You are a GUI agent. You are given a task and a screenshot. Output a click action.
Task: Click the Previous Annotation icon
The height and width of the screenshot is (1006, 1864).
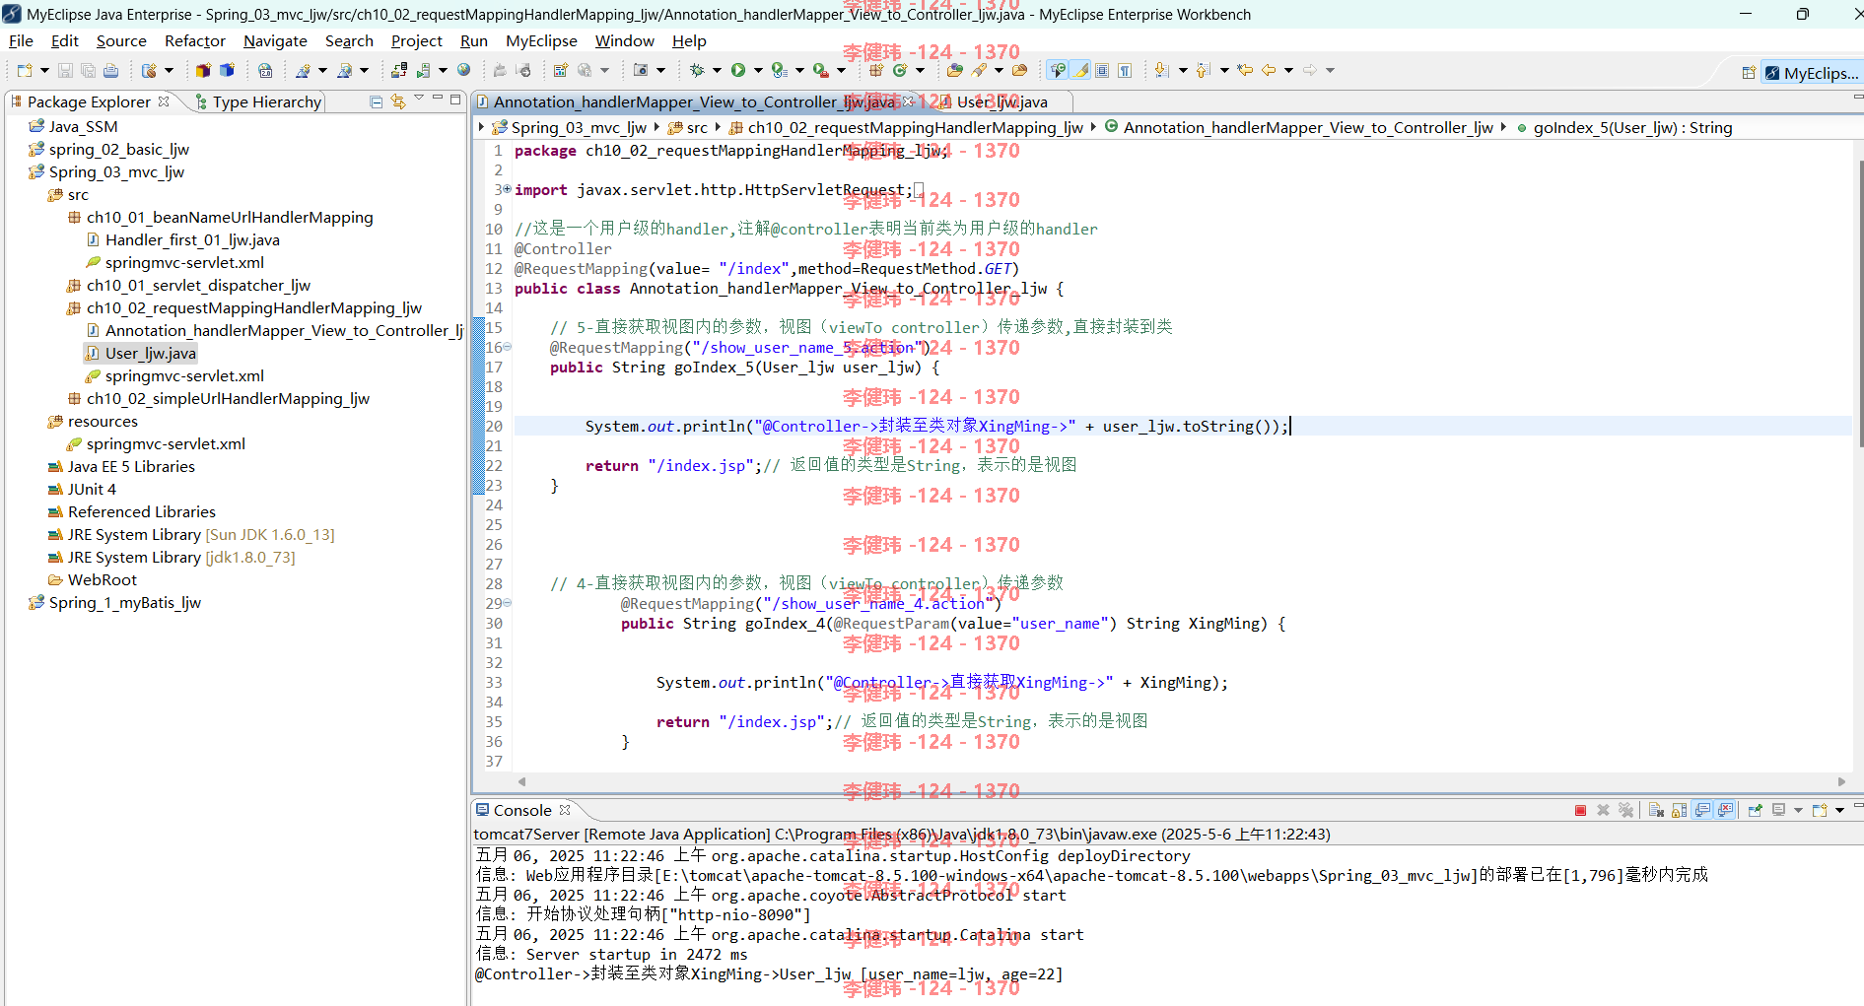click(x=1204, y=70)
